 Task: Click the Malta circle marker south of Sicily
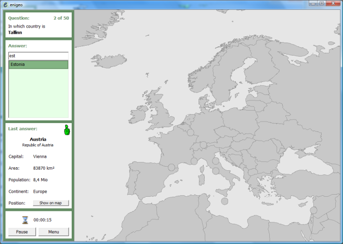(x=225, y=201)
